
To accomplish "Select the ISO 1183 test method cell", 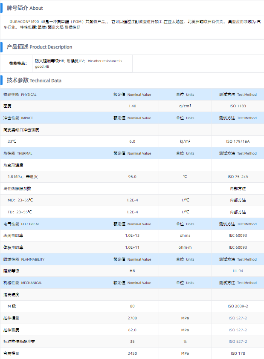I will click(x=238, y=106).
